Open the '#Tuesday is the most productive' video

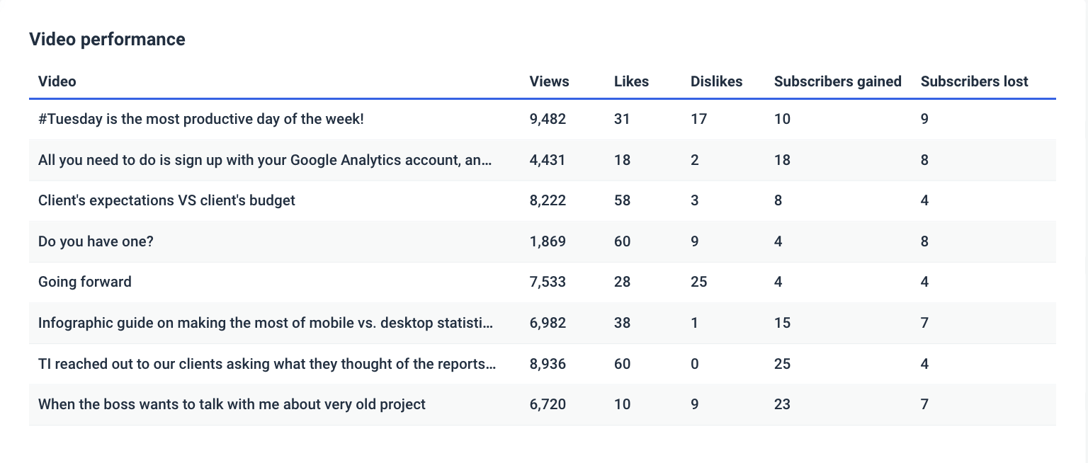(x=200, y=118)
